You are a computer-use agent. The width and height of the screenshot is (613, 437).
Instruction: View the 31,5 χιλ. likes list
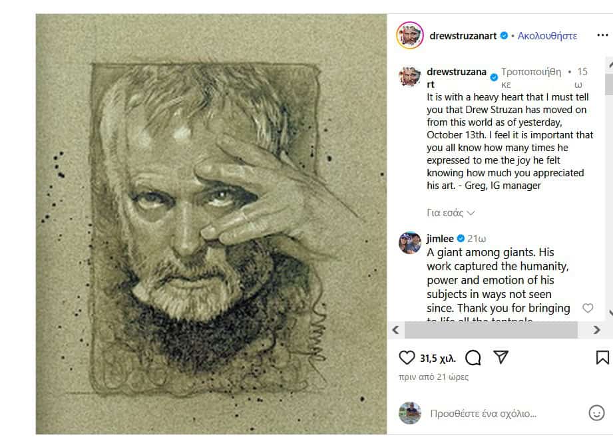pos(437,359)
